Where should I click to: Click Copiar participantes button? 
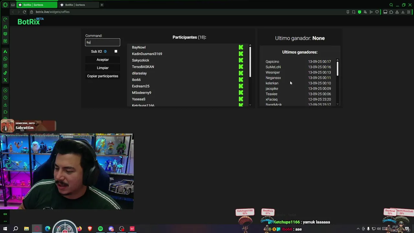[x=103, y=76]
